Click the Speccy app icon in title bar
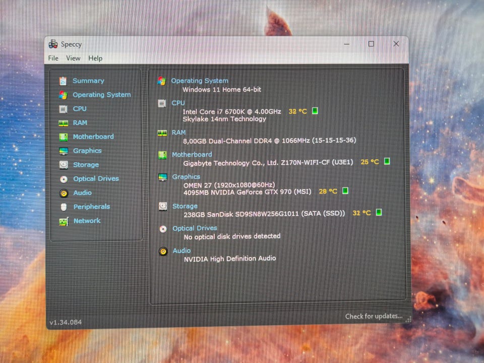This screenshot has width=484, height=363. point(53,44)
